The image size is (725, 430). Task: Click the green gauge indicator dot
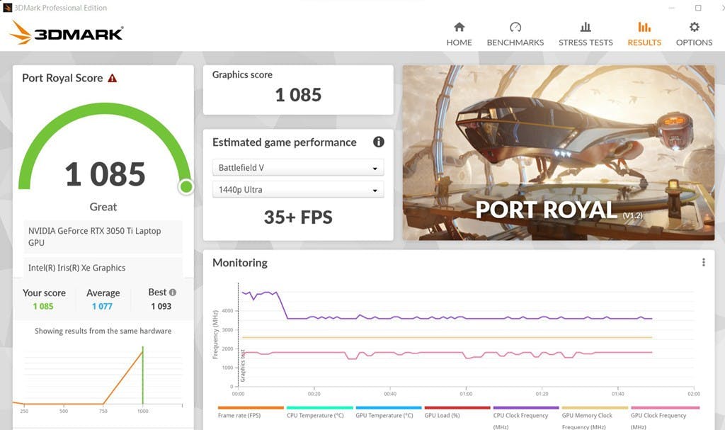coord(186,186)
